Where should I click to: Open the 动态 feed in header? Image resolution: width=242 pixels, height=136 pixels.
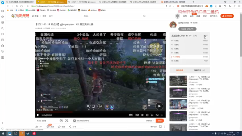tap(191, 16)
